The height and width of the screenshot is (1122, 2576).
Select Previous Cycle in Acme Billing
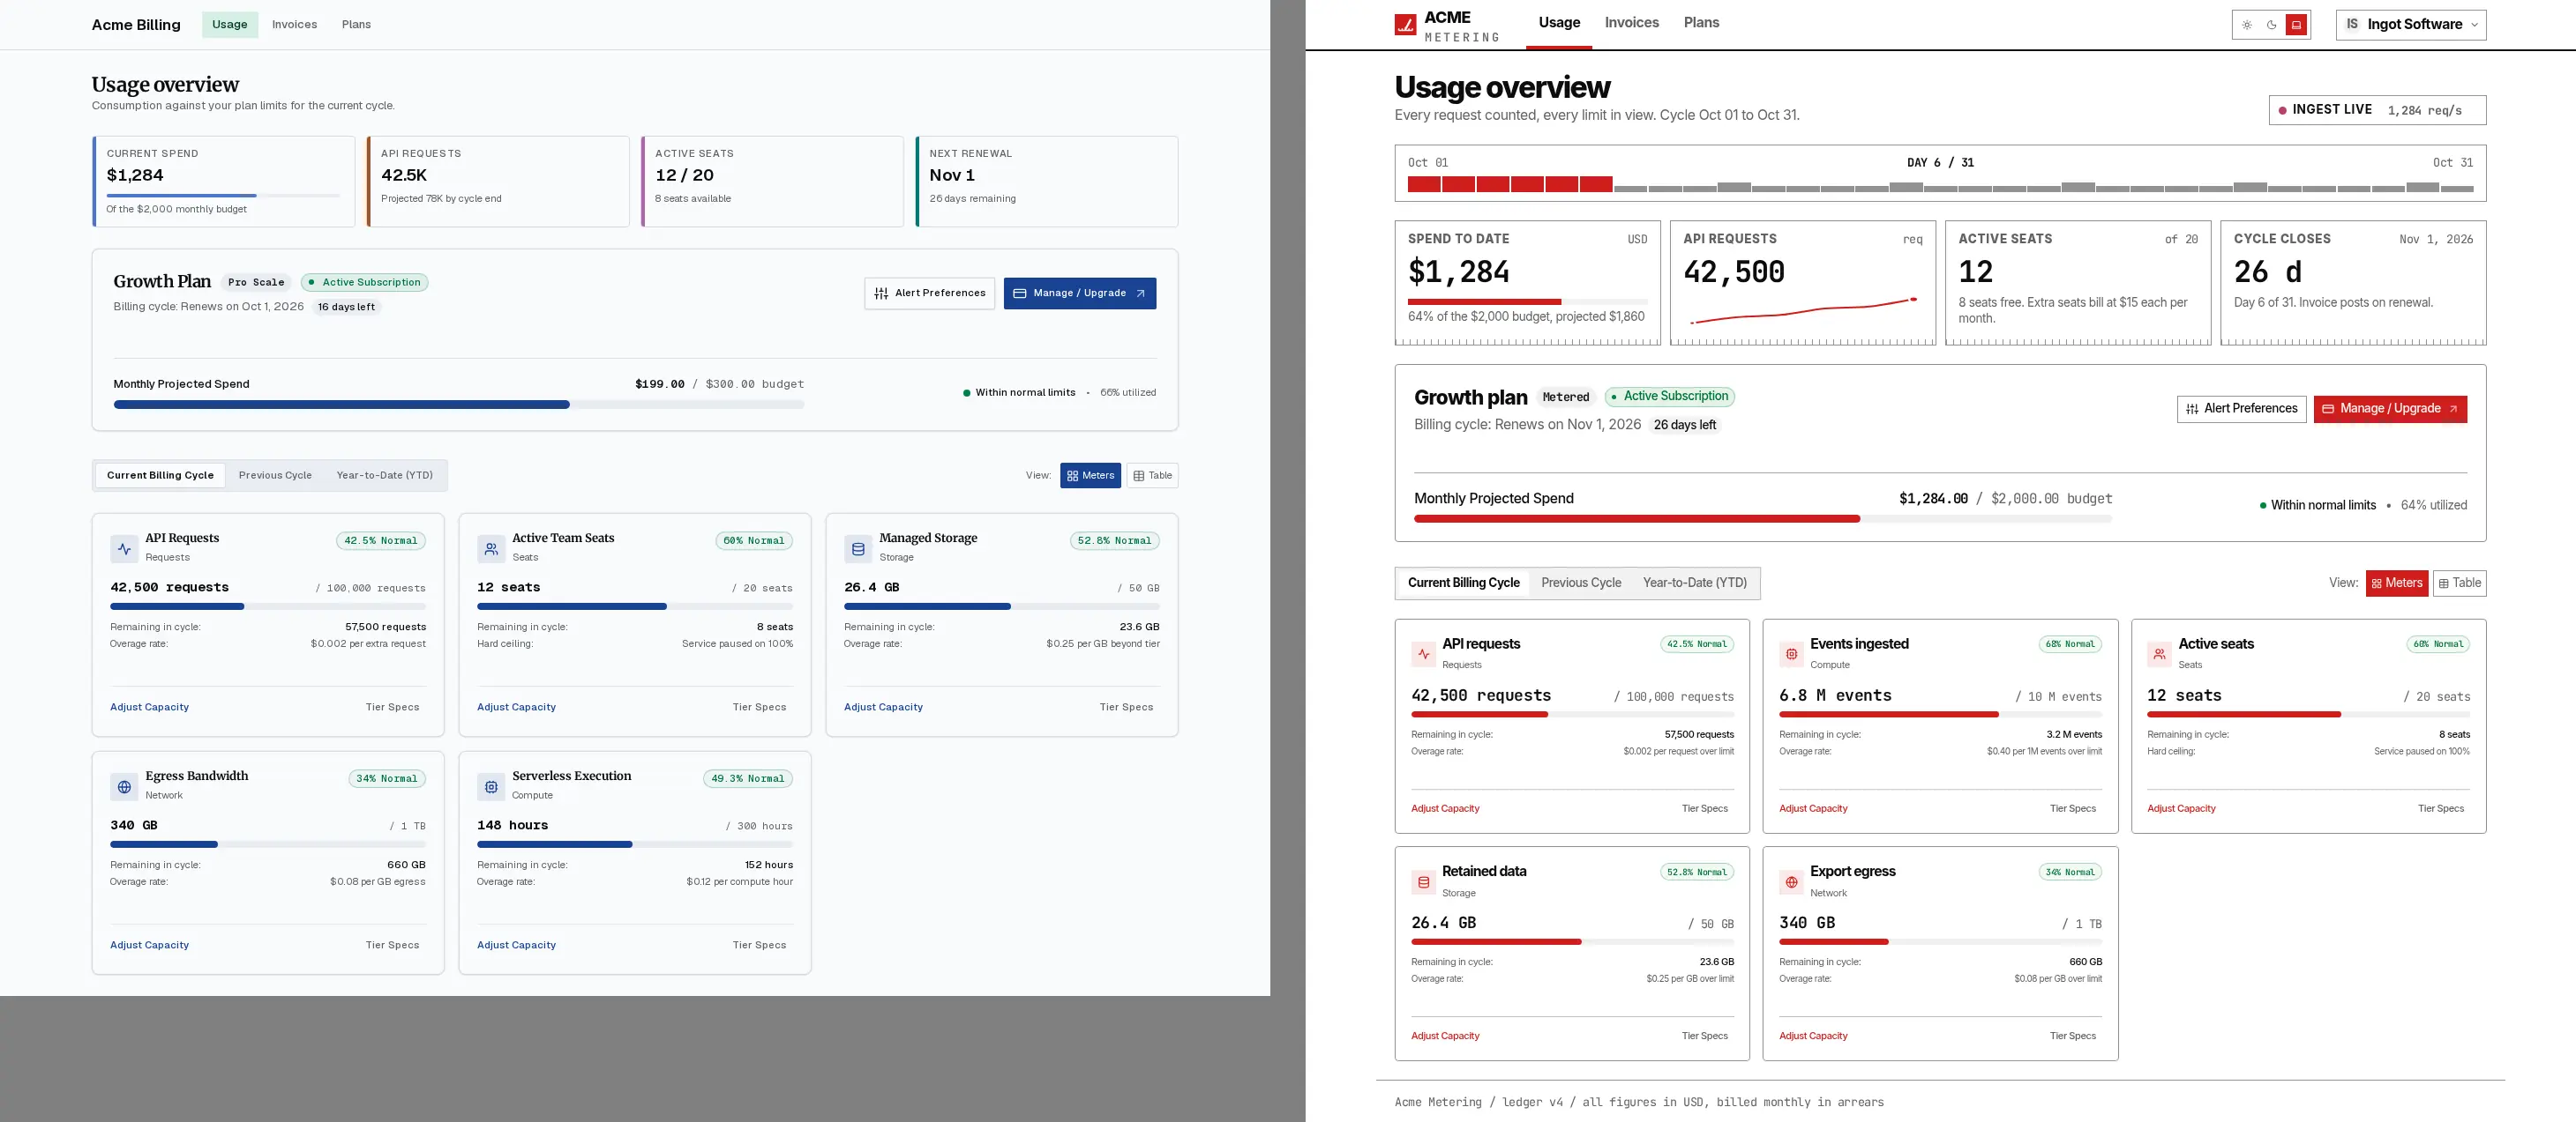tap(275, 476)
